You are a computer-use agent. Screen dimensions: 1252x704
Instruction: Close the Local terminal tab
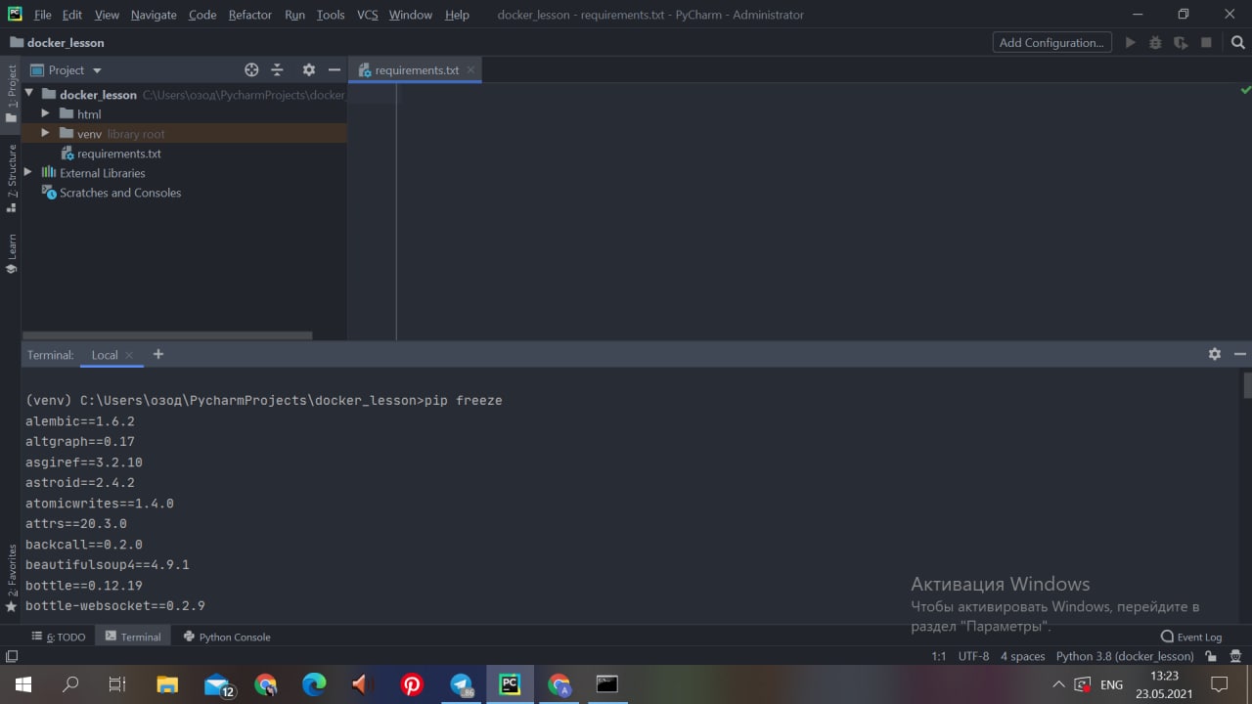pos(129,355)
